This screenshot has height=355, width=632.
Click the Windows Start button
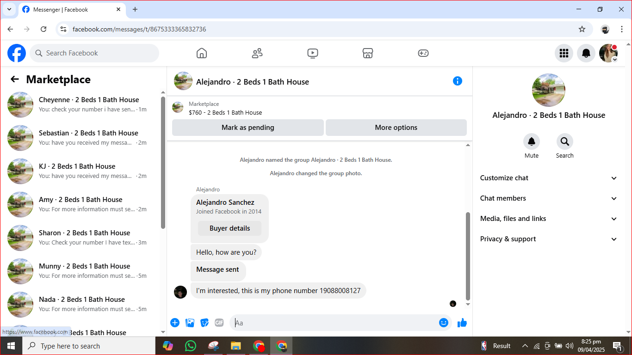click(11, 346)
